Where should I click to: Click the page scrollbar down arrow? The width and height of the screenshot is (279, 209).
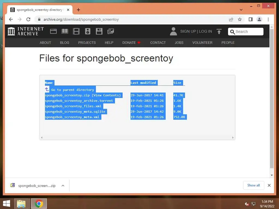(272, 175)
